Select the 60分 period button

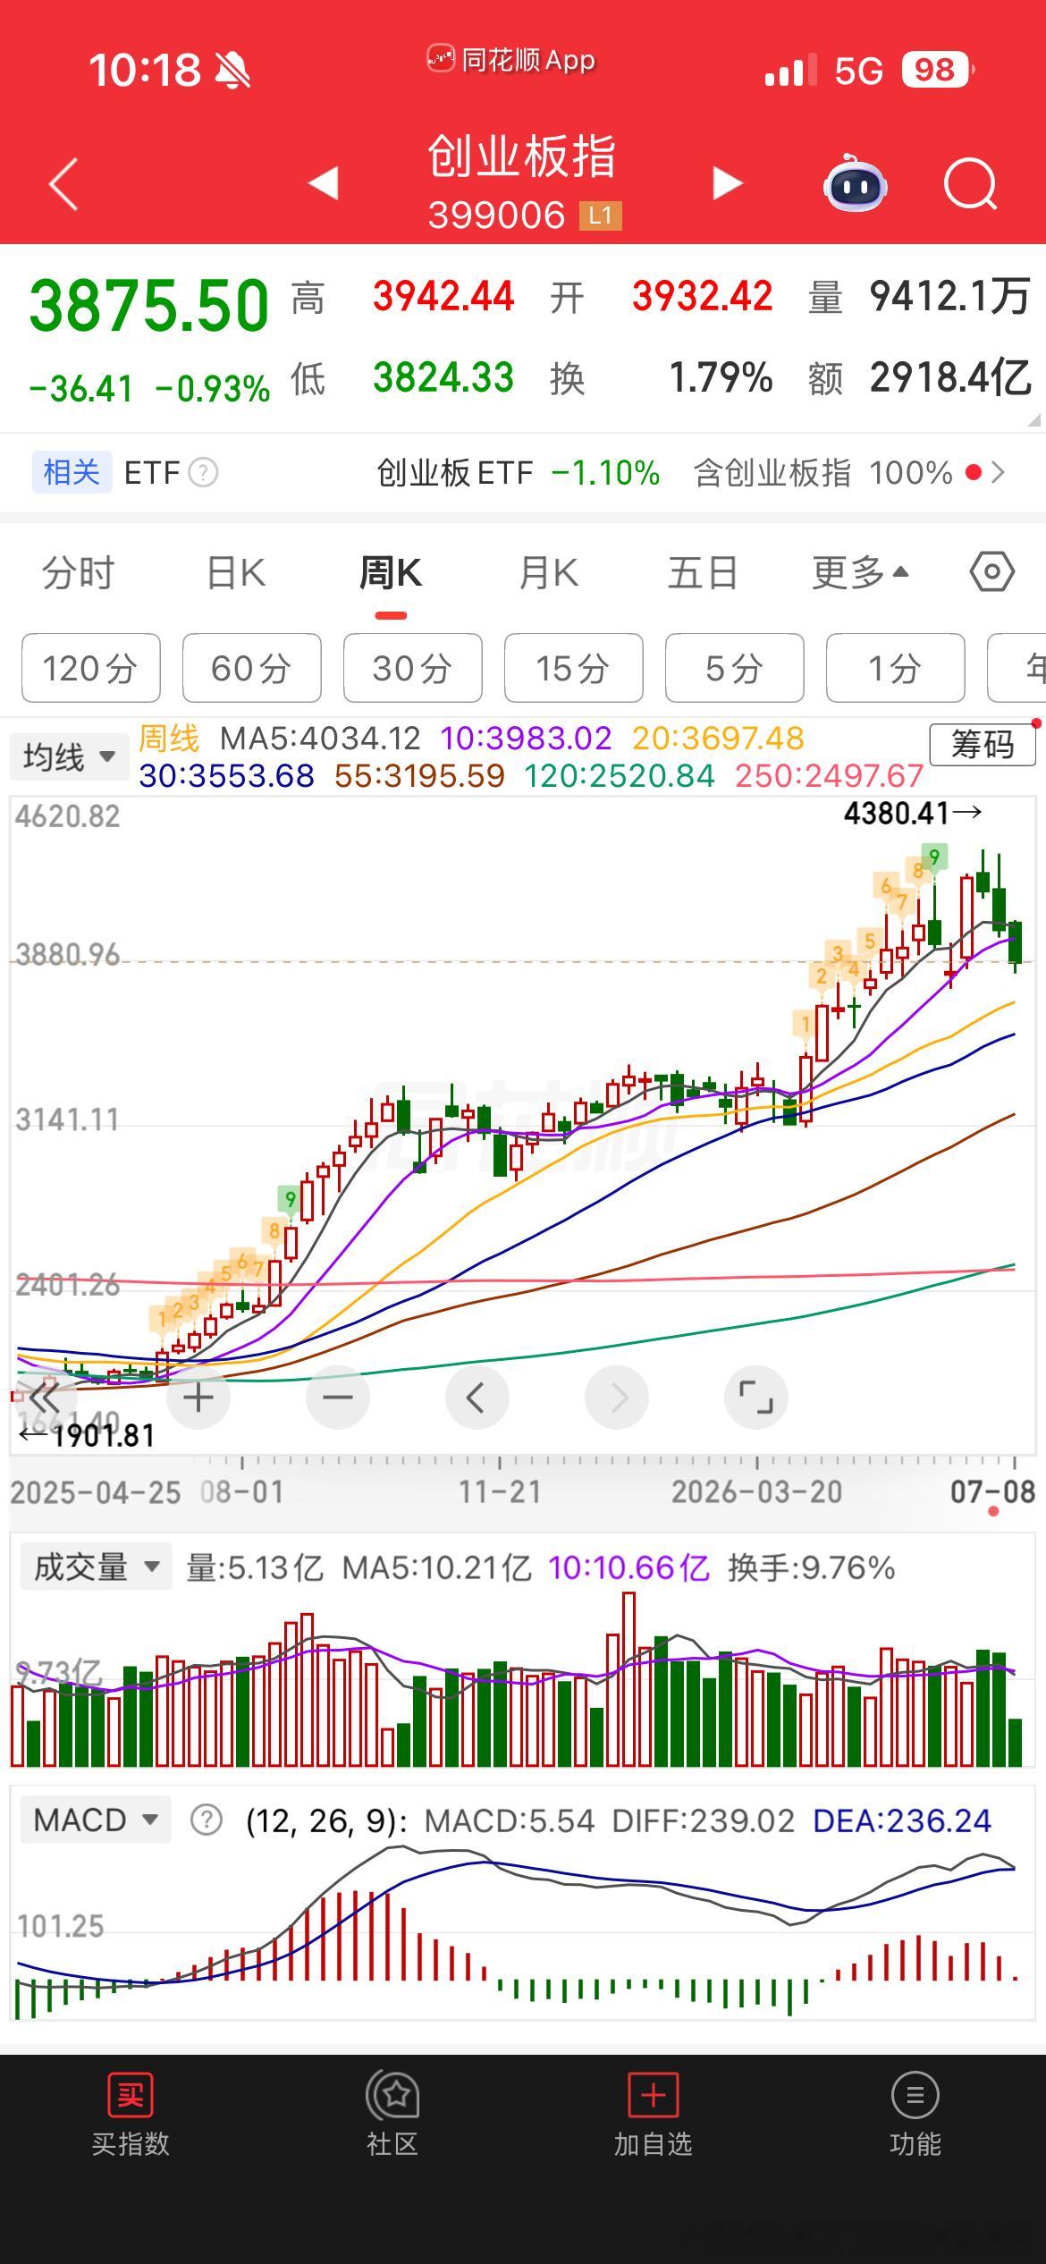pos(251,668)
